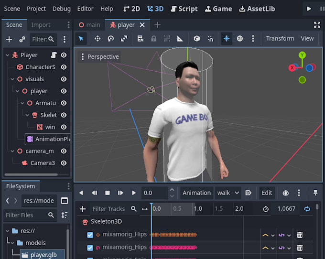Collapse the camera_m node

pyautogui.click(x=12, y=151)
